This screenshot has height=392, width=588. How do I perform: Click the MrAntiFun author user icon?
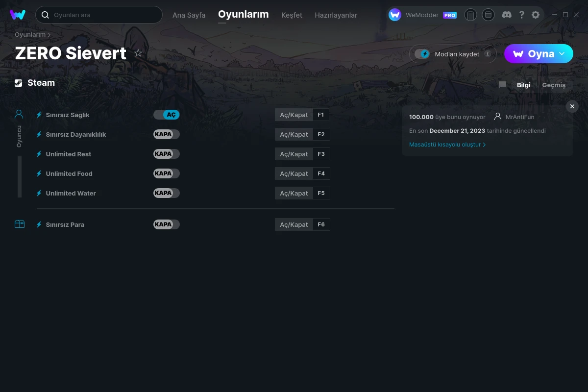coord(498,117)
